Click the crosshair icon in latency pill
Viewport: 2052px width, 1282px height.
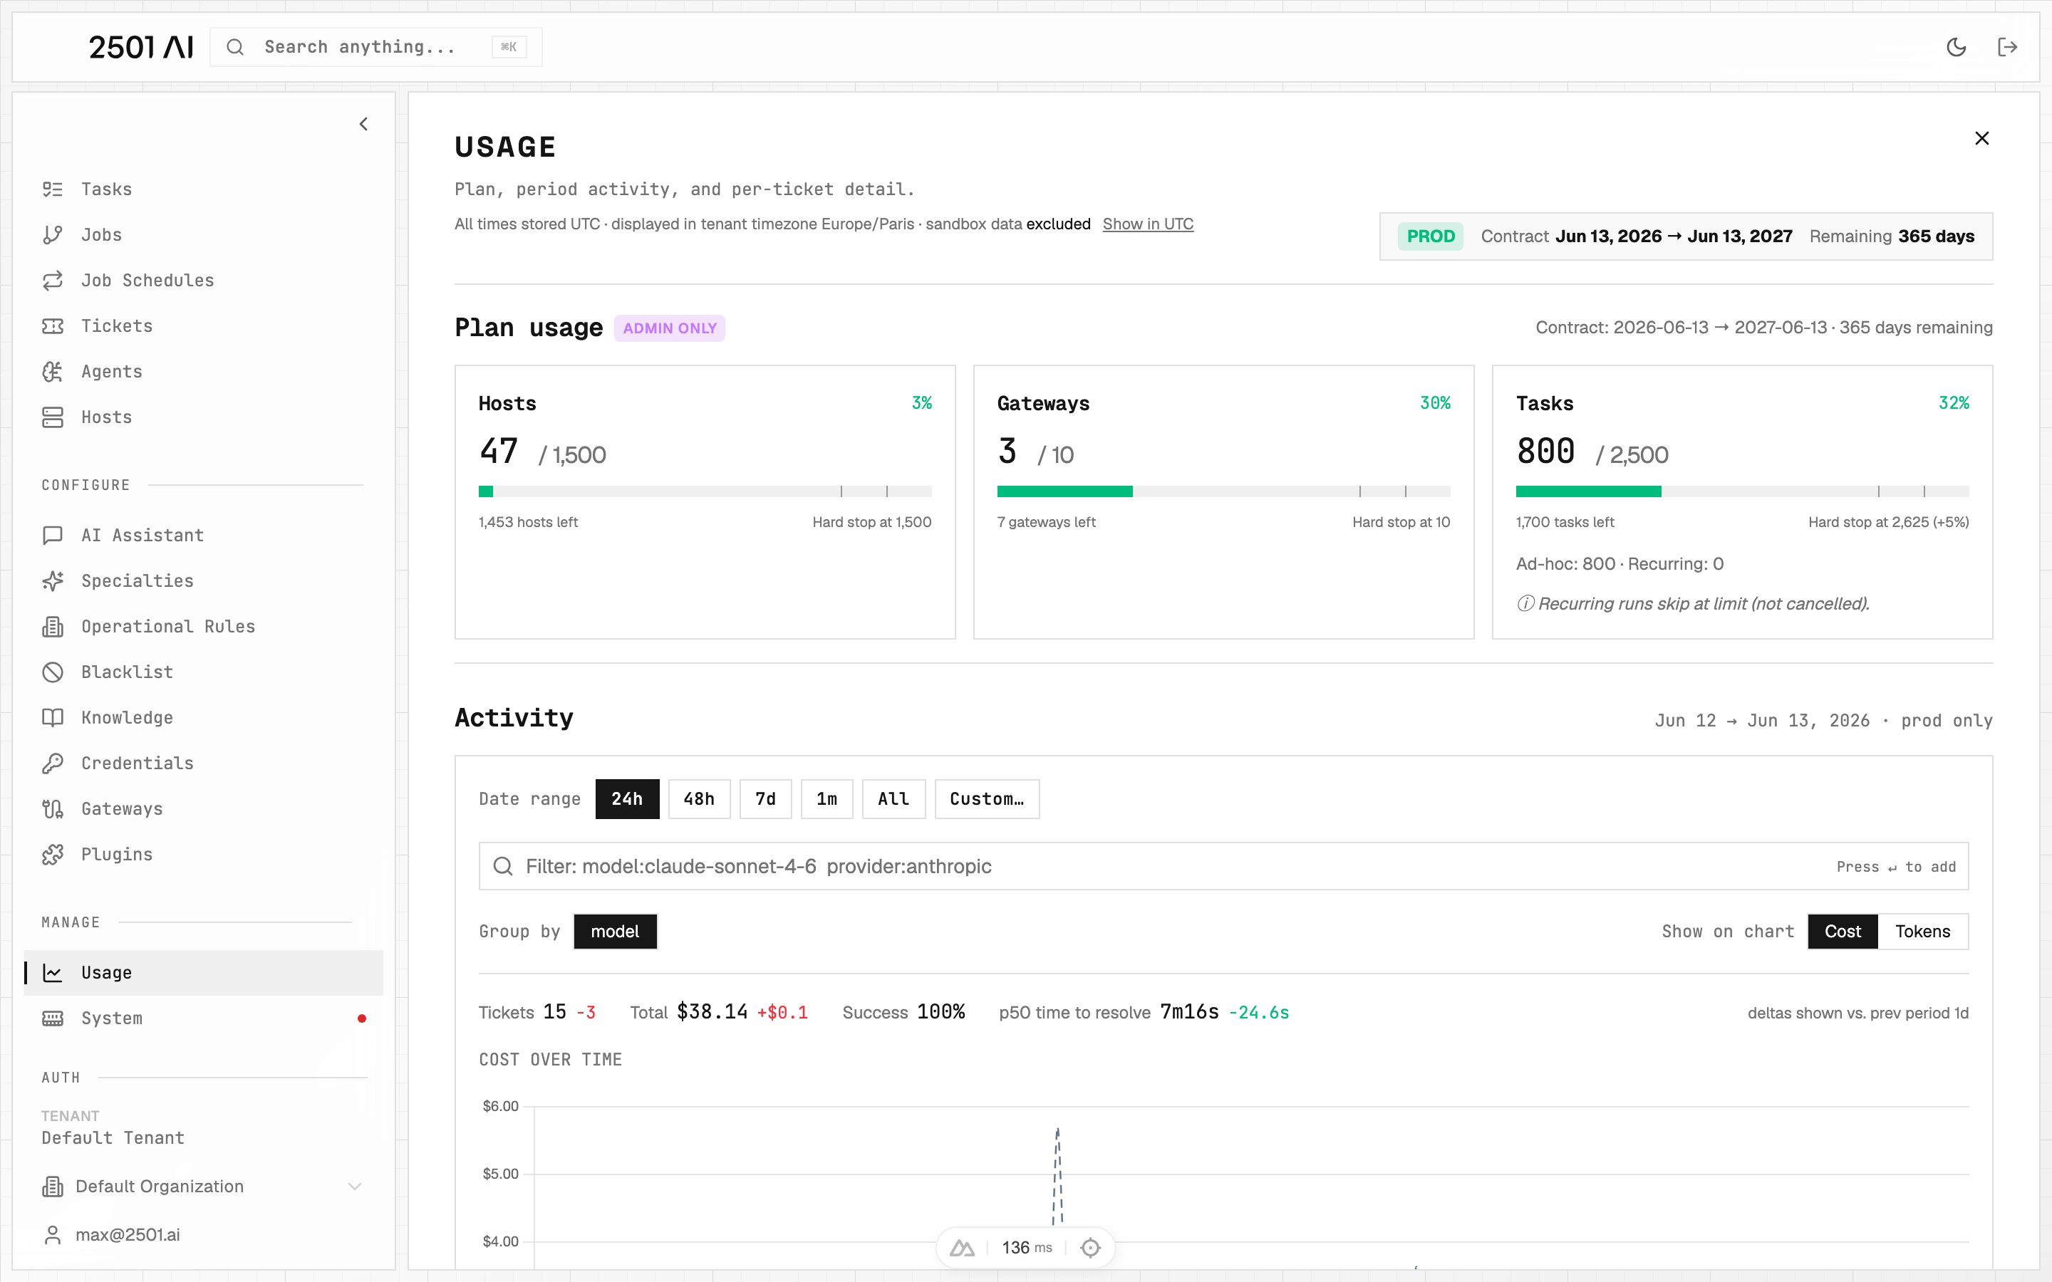(x=1090, y=1247)
